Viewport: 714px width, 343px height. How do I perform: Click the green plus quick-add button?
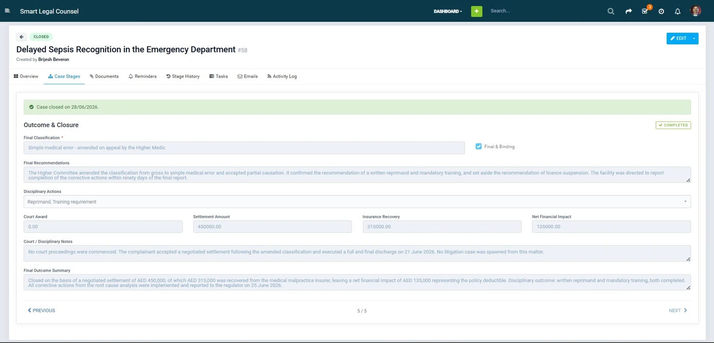click(x=476, y=11)
